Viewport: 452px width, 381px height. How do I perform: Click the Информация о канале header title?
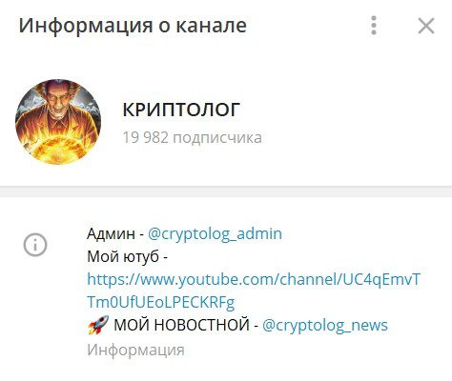coord(133,26)
